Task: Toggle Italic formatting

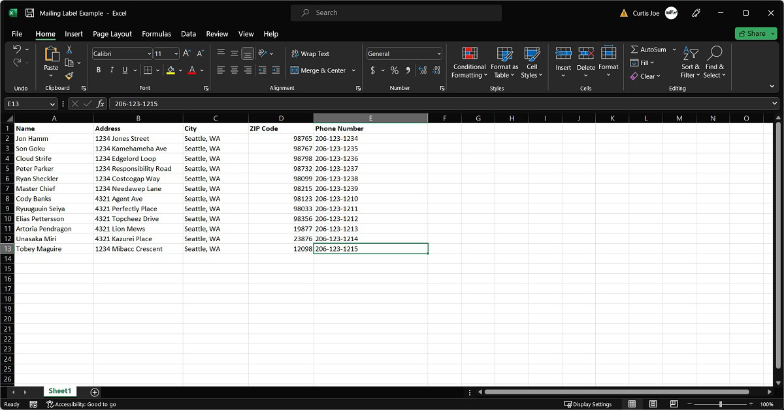Action: pos(112,70)
